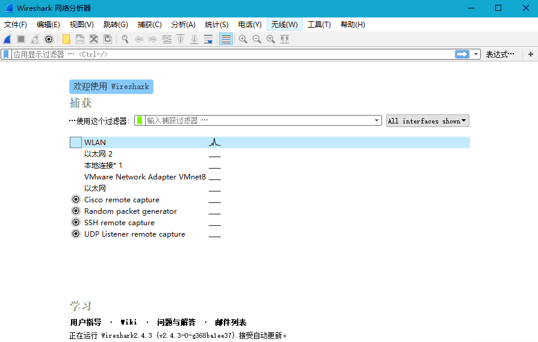Zoom in the main window text
Viewport: 538px width, 342px height.
click(x=243, y=39)
